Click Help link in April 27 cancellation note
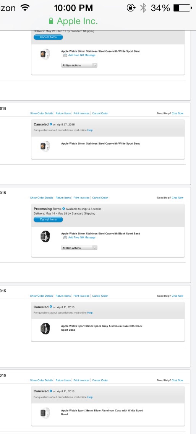The image size is (196, 434). (x=90, y=130)
